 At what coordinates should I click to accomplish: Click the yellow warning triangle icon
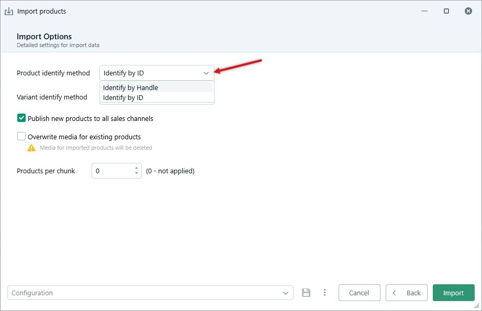[31, 148]
